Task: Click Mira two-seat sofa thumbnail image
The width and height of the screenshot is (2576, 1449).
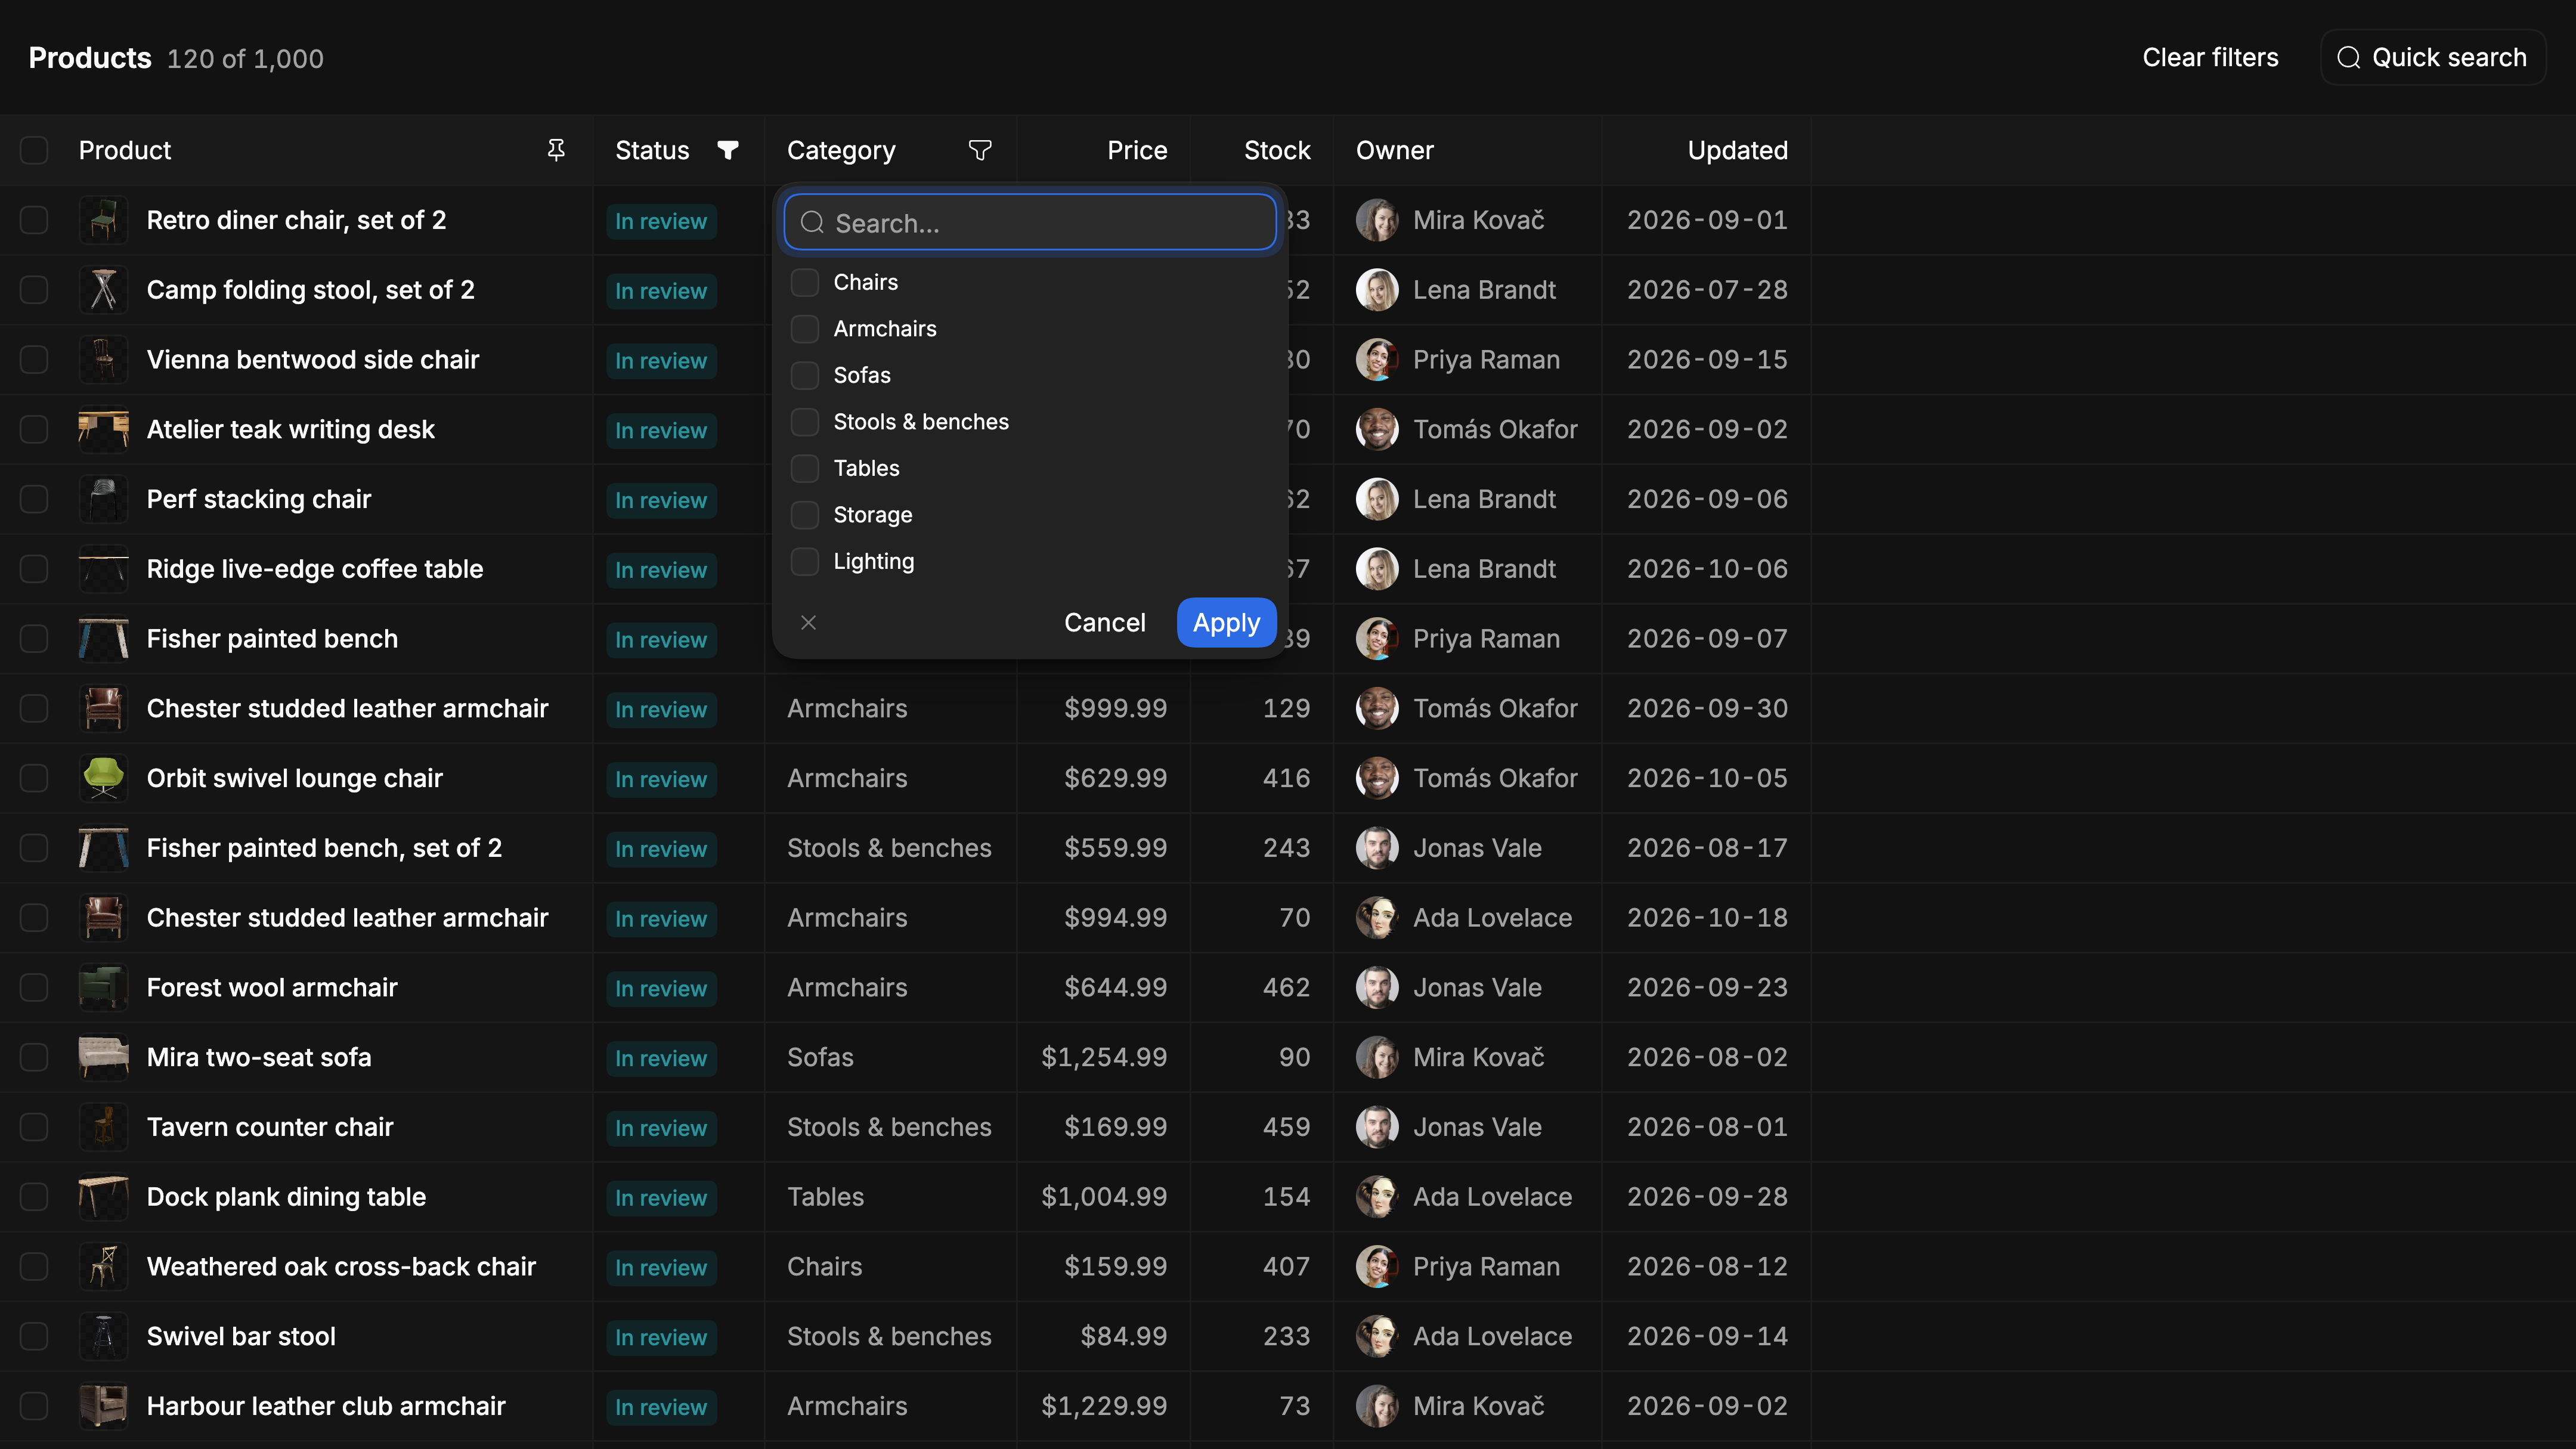Action: [104, 1057]
